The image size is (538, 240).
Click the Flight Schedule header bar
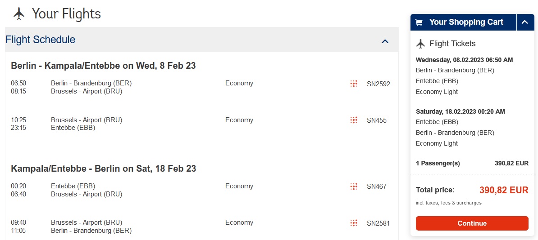click(202, 40)
